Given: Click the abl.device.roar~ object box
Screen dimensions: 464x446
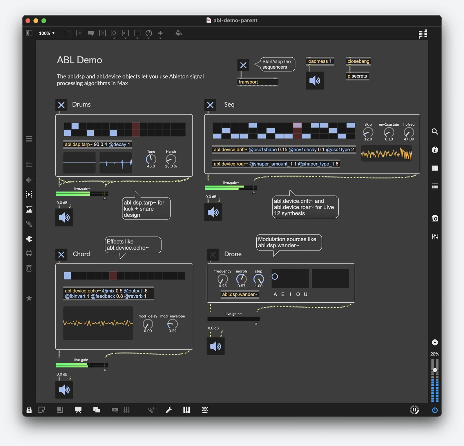Looking at the screenshot, I should tap(276, 164).
